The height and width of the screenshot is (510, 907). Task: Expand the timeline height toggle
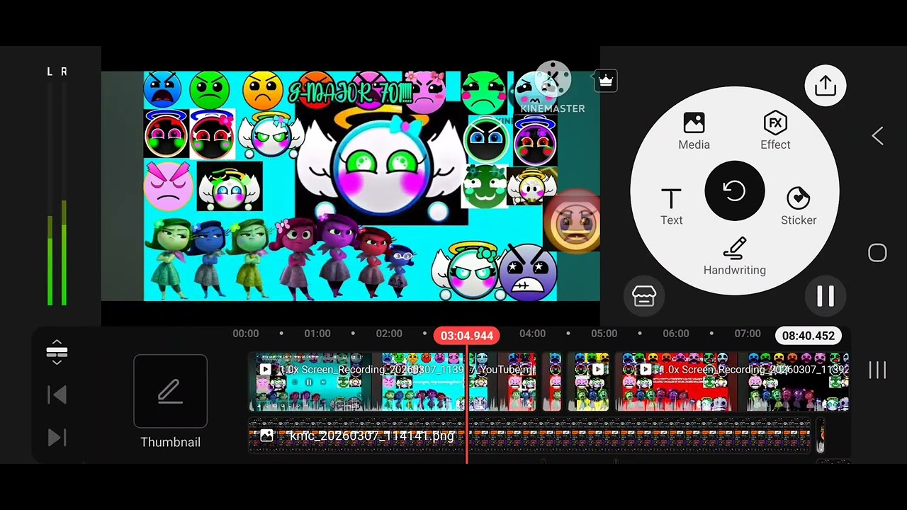pyautogui.click(x=57, y=351)
